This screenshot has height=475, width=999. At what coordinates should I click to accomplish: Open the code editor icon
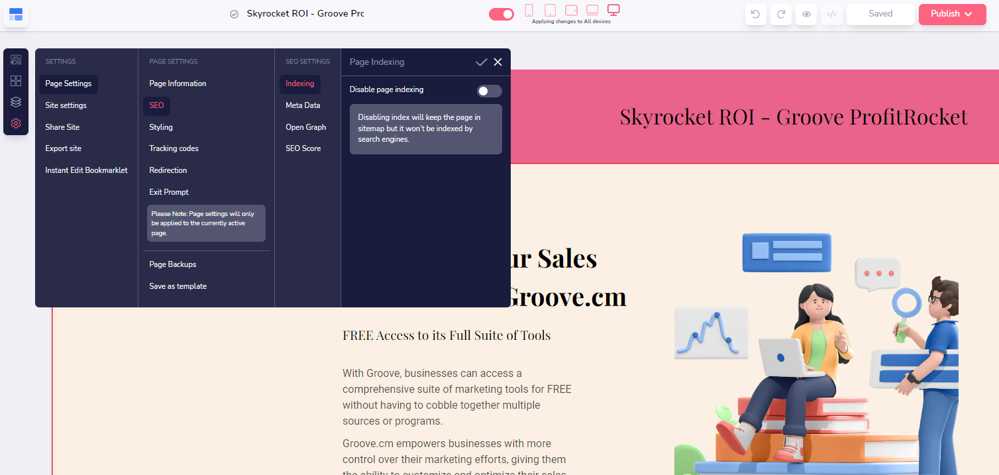tap(832, 15)
